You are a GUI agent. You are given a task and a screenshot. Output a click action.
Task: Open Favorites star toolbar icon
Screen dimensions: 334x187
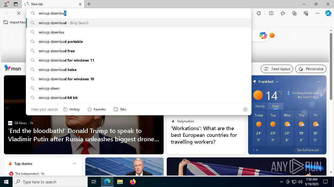(x=283, y=13)
